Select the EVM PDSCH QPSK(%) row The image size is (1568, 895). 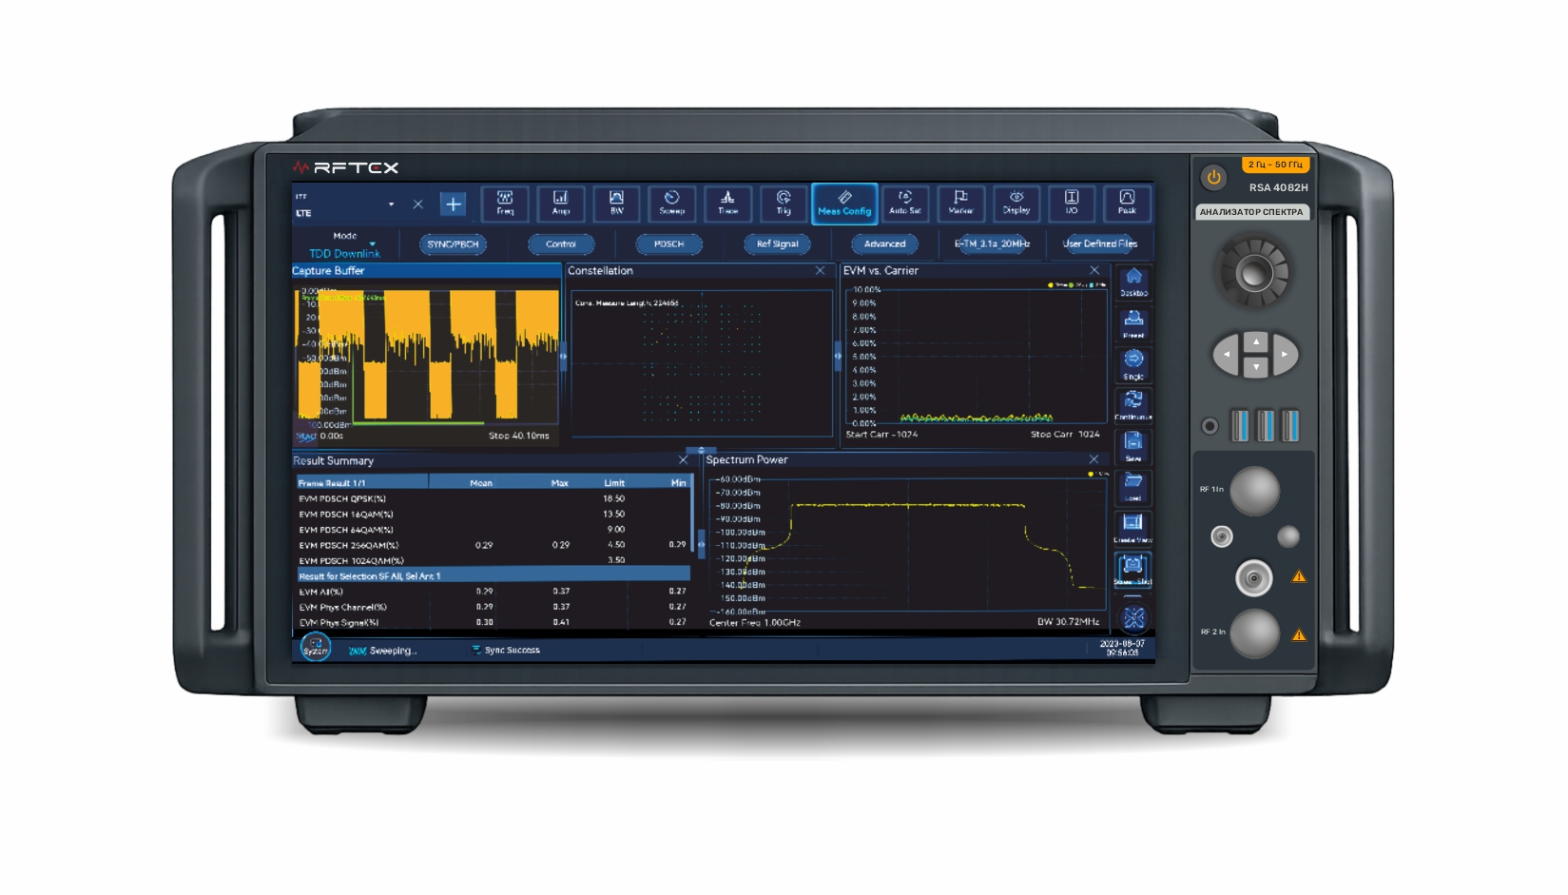493,498
